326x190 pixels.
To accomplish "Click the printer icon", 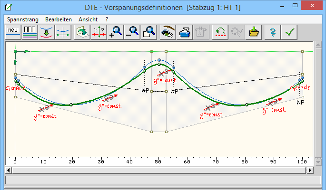I will [x=185, y=32].
